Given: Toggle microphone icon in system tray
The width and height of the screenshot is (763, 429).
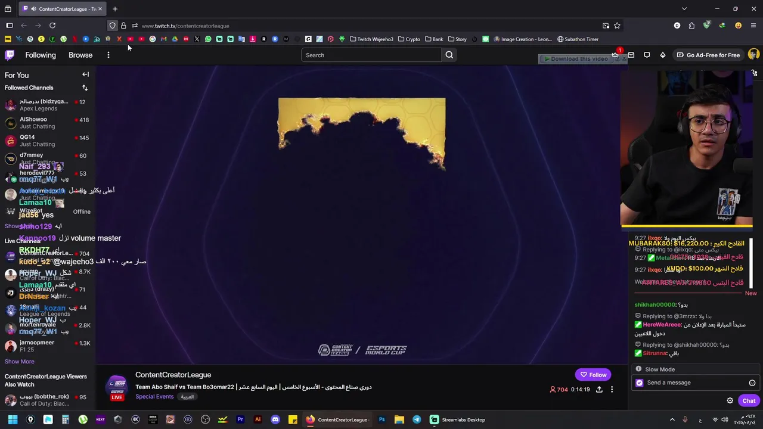Looking at the screenshot, I should pos(685,419).
